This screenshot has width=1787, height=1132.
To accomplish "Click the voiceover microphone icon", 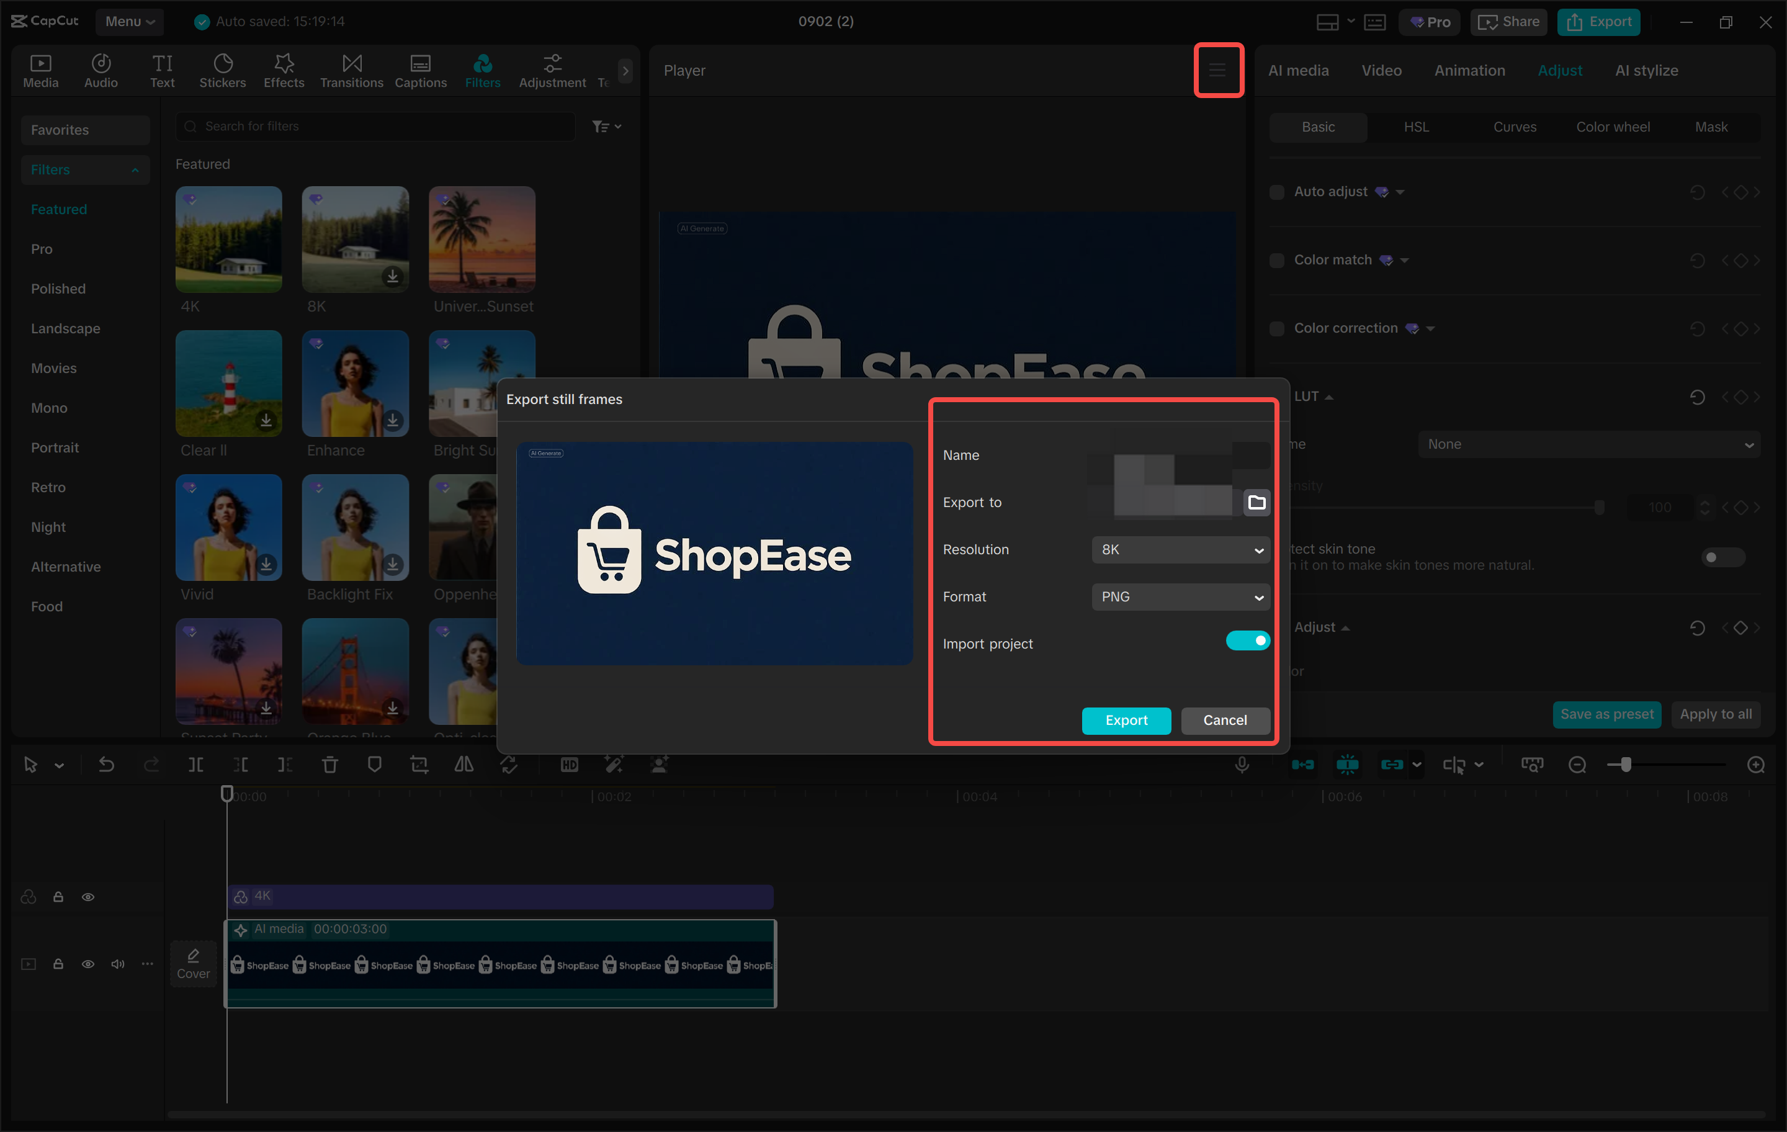I will click(1242, 764).
